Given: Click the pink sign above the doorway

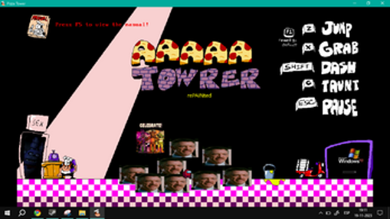Looking at the screenshot, I should [37, 123].
